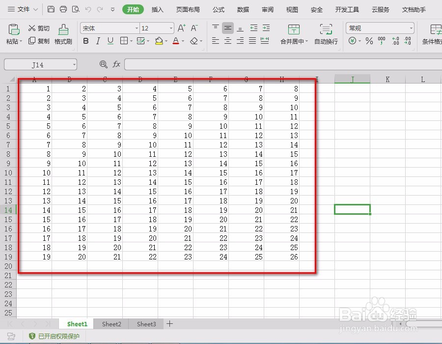
Task: Increase font size with A+ icon
Action: pos(182,28)
